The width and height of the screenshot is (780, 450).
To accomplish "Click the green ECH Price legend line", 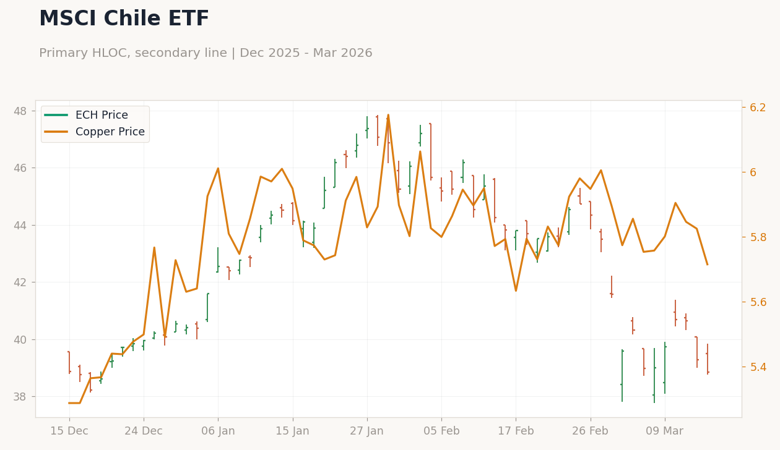I will [56, 115].
